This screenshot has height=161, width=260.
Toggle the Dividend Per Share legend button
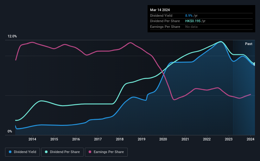pos(62,152)
